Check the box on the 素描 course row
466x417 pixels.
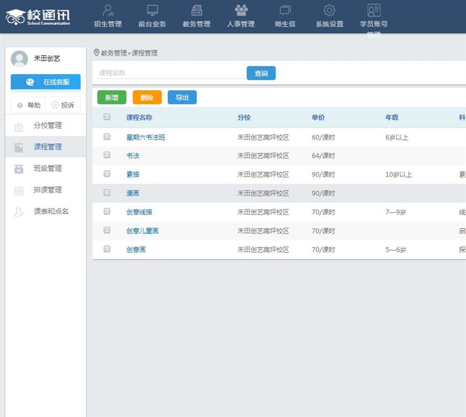(x=107, y=174)
